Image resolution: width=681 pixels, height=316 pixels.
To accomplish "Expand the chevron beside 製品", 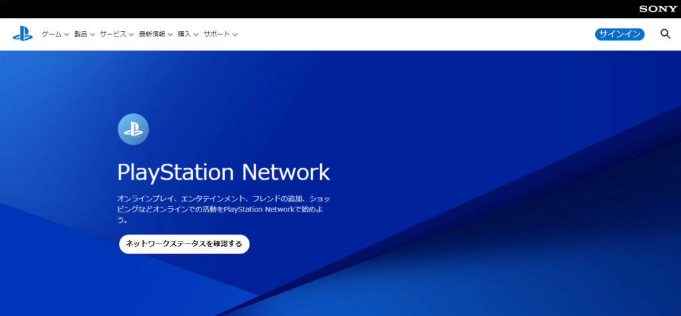I will tap(92, 35).
